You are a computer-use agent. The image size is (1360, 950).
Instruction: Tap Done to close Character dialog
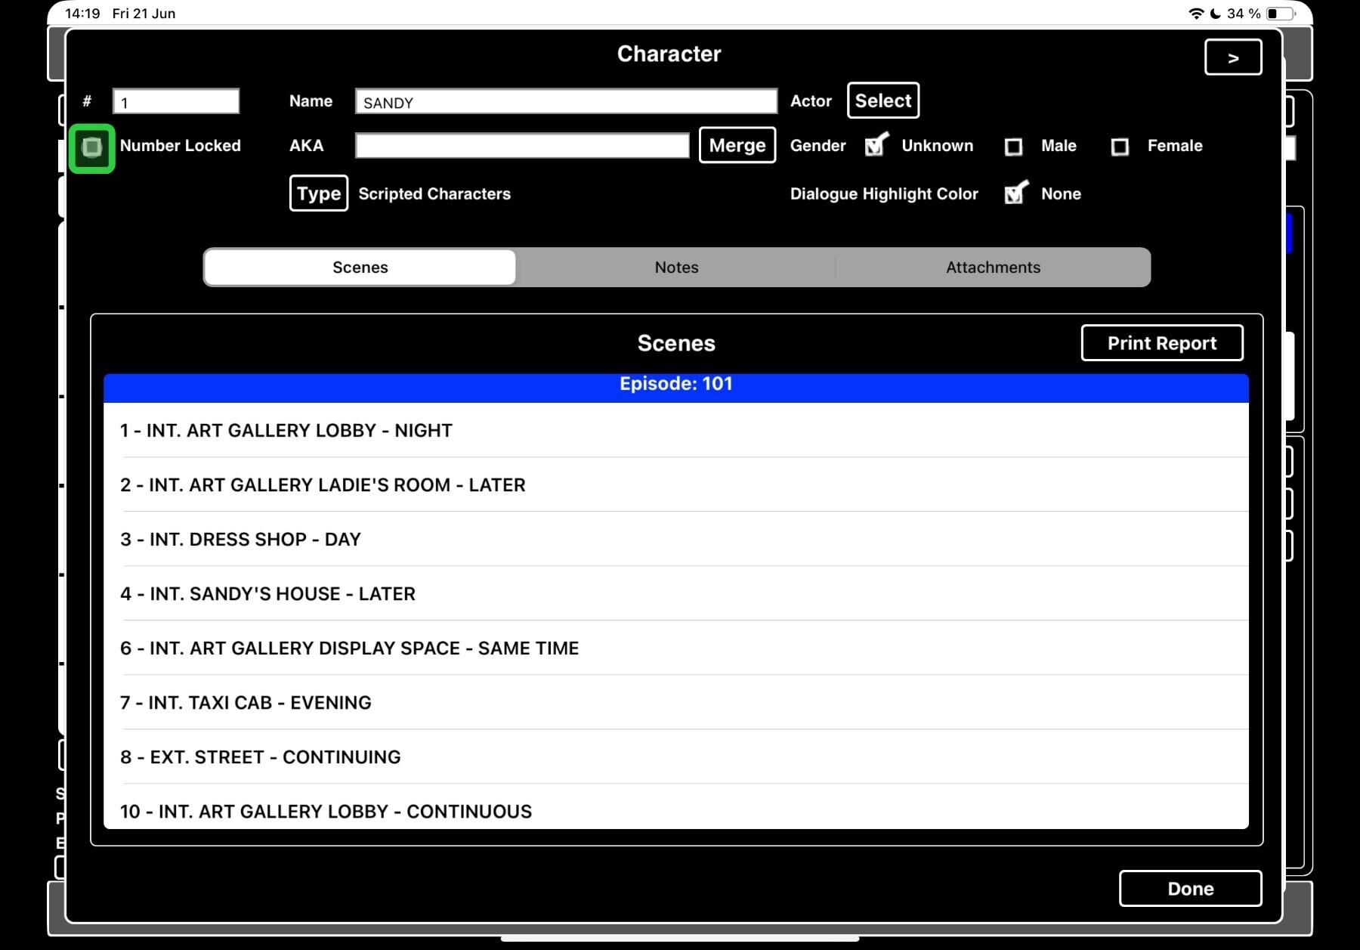coord(1191,889)
